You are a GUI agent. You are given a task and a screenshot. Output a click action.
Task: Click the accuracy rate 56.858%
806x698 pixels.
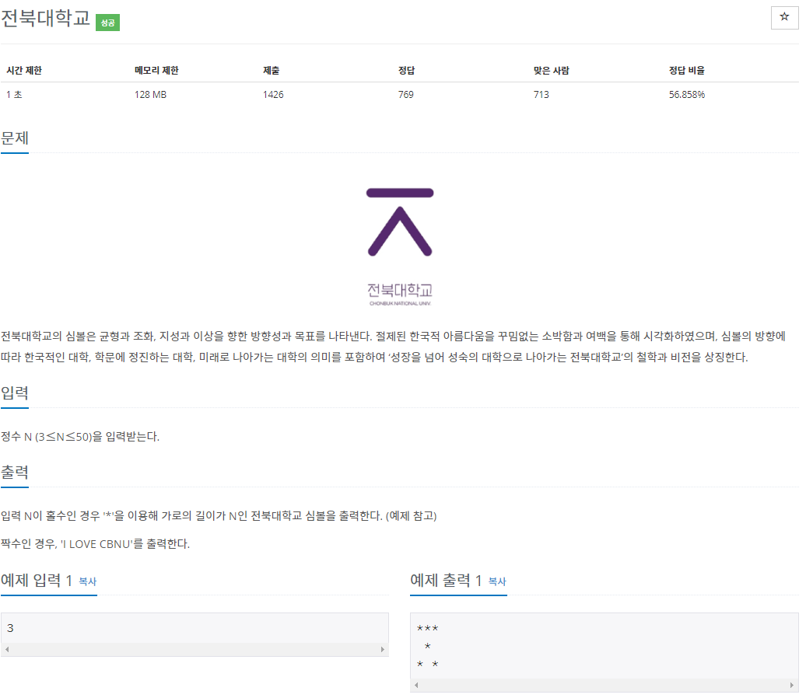687,95
